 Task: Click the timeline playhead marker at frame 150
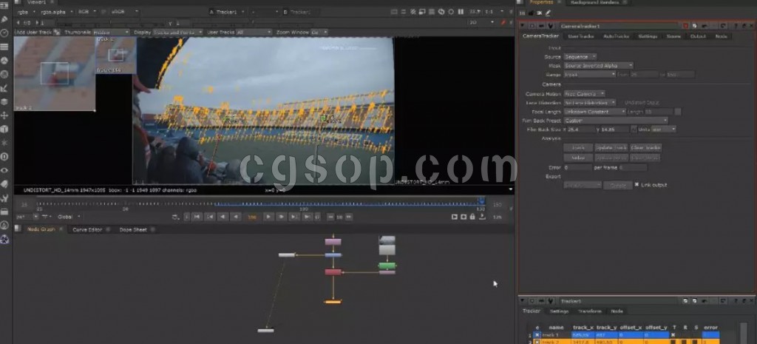click(x=481, y=200)
